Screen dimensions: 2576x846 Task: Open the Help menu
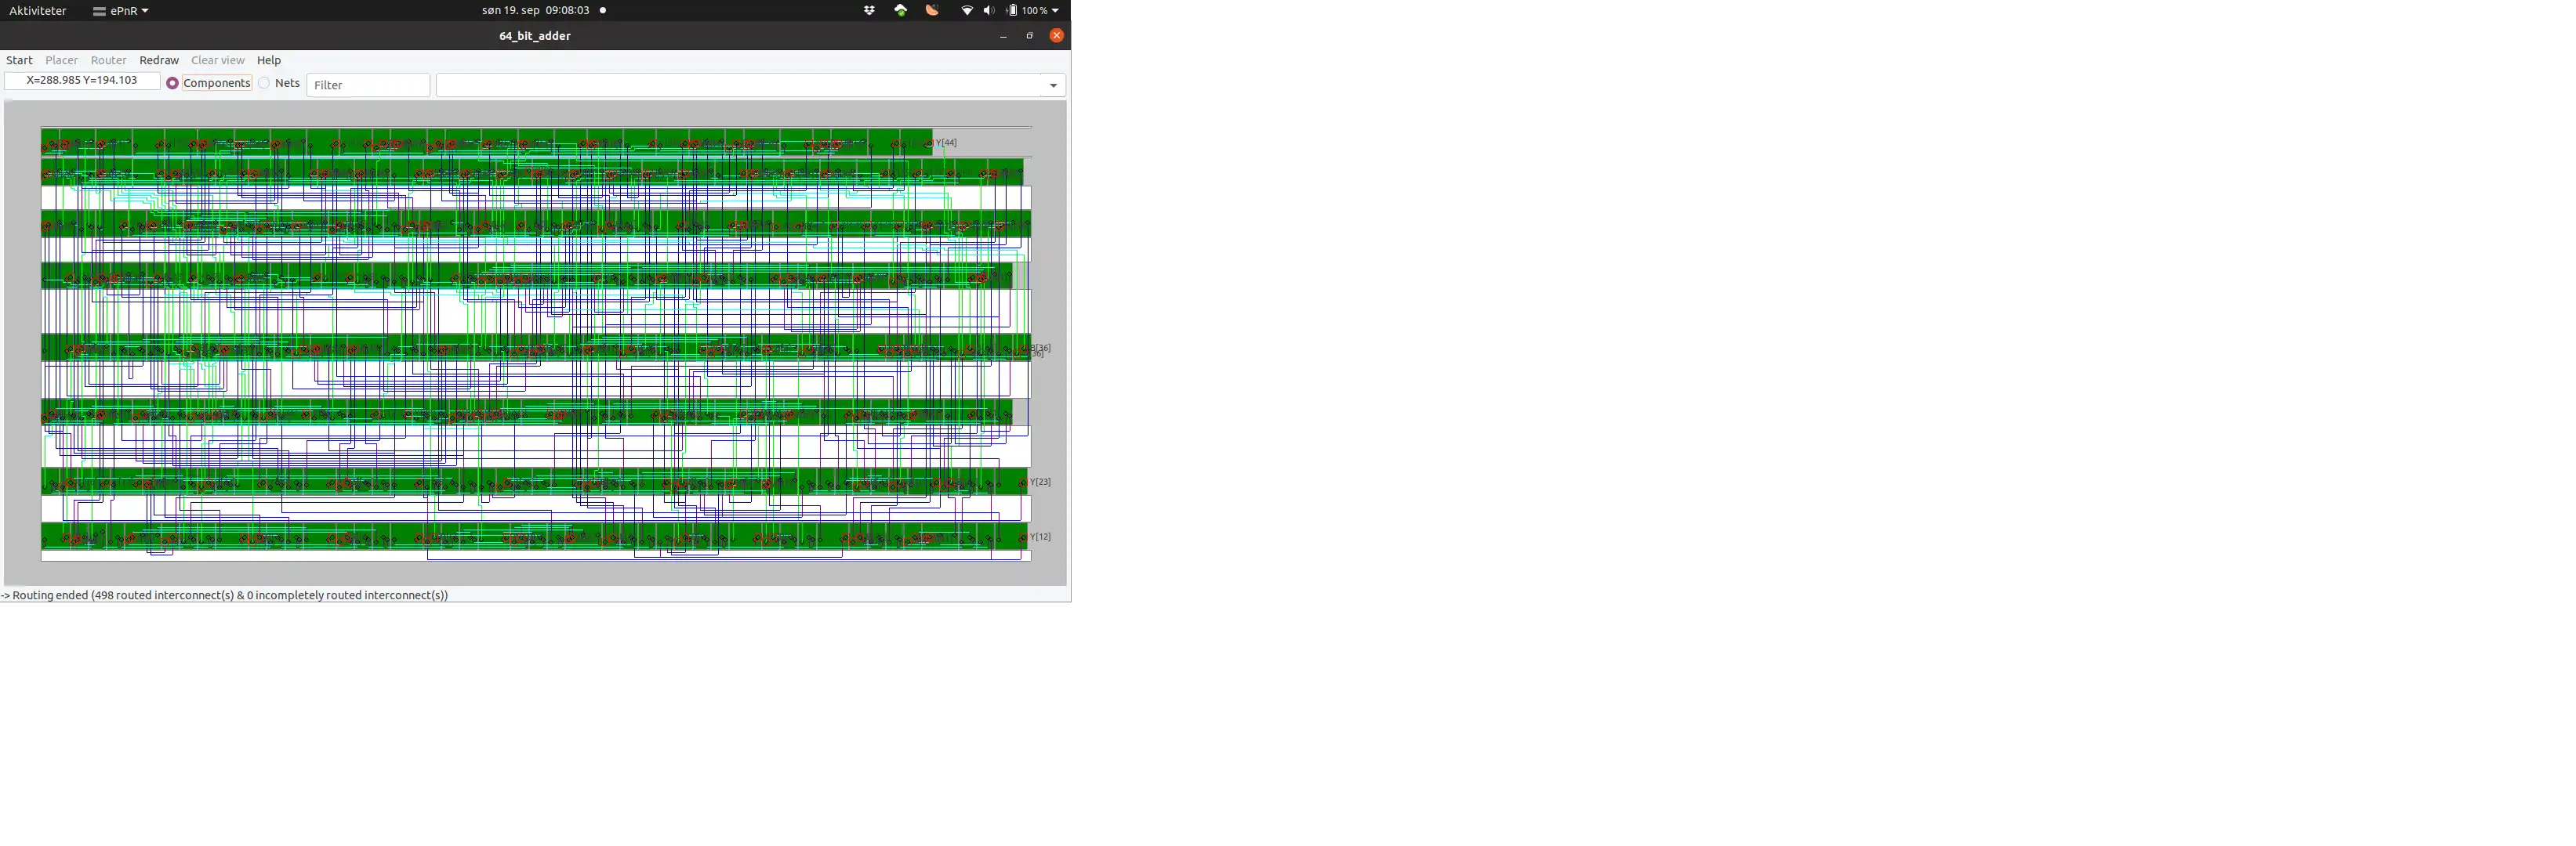pos(268,61)
